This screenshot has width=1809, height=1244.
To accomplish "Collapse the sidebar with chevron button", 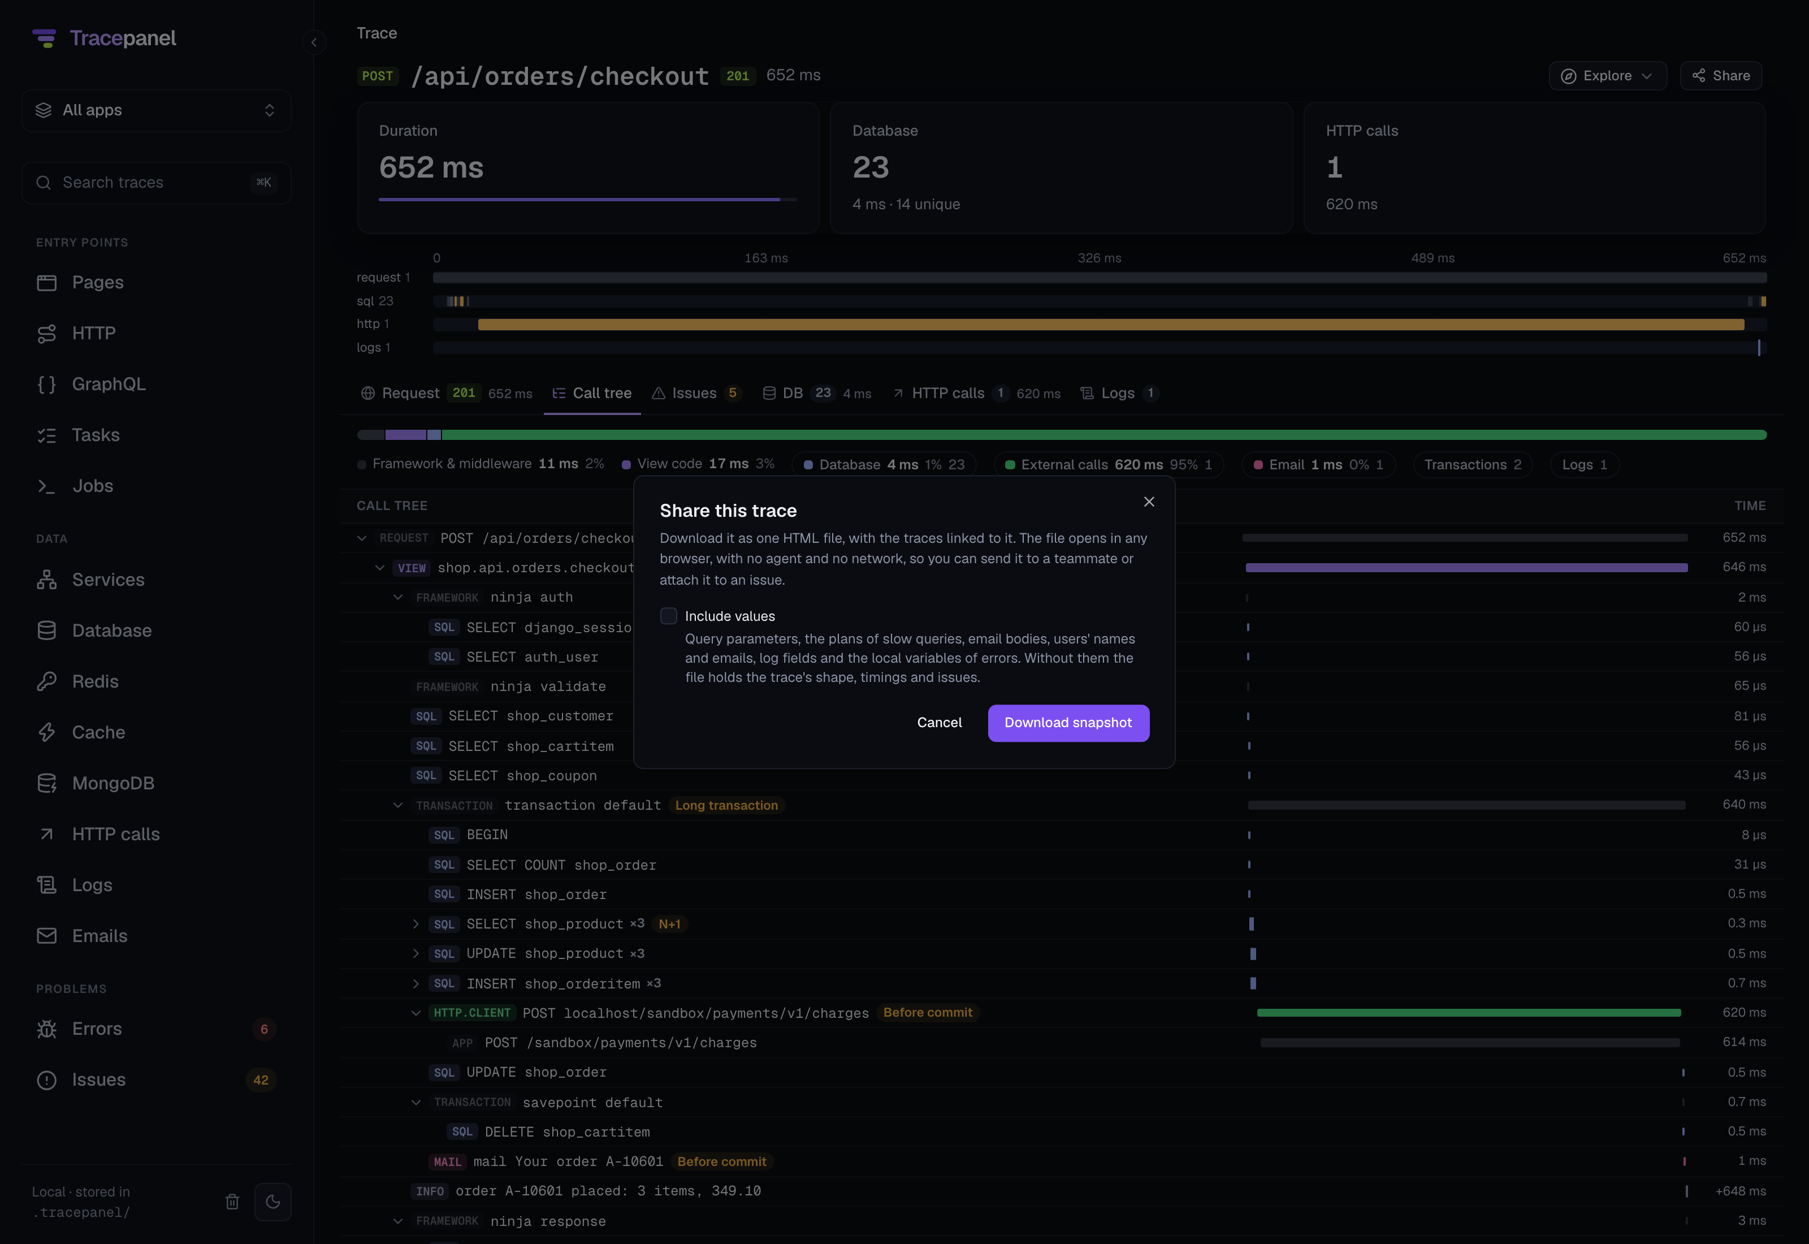I will pos(314,42).
